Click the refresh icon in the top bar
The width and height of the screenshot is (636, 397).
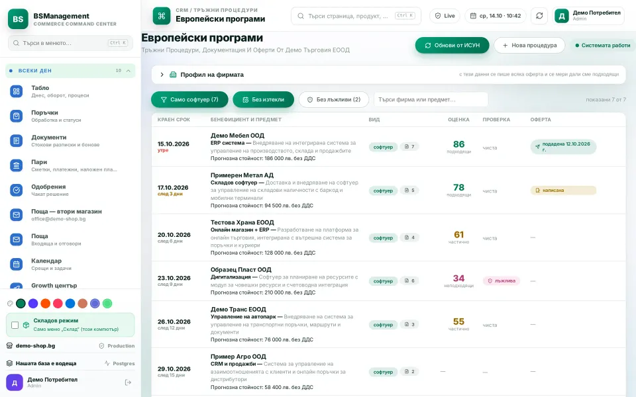[x=539, y=16]
